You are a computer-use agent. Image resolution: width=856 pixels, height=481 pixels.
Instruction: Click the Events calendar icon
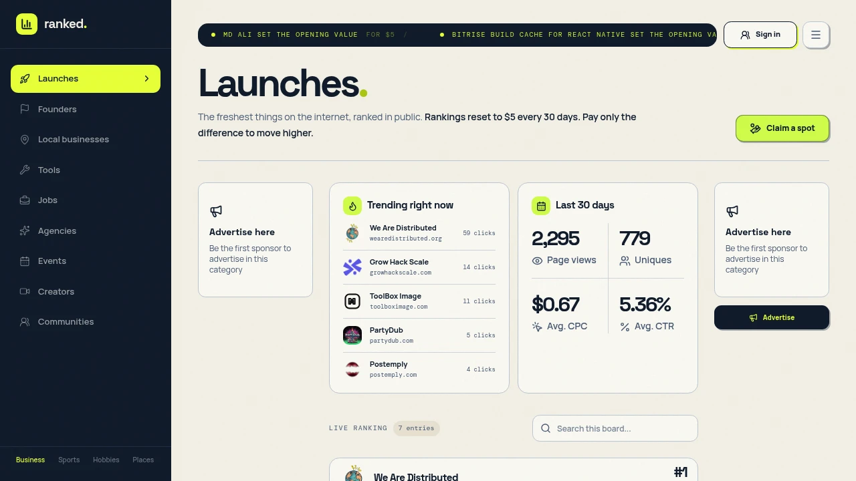[x=25, y=261]
